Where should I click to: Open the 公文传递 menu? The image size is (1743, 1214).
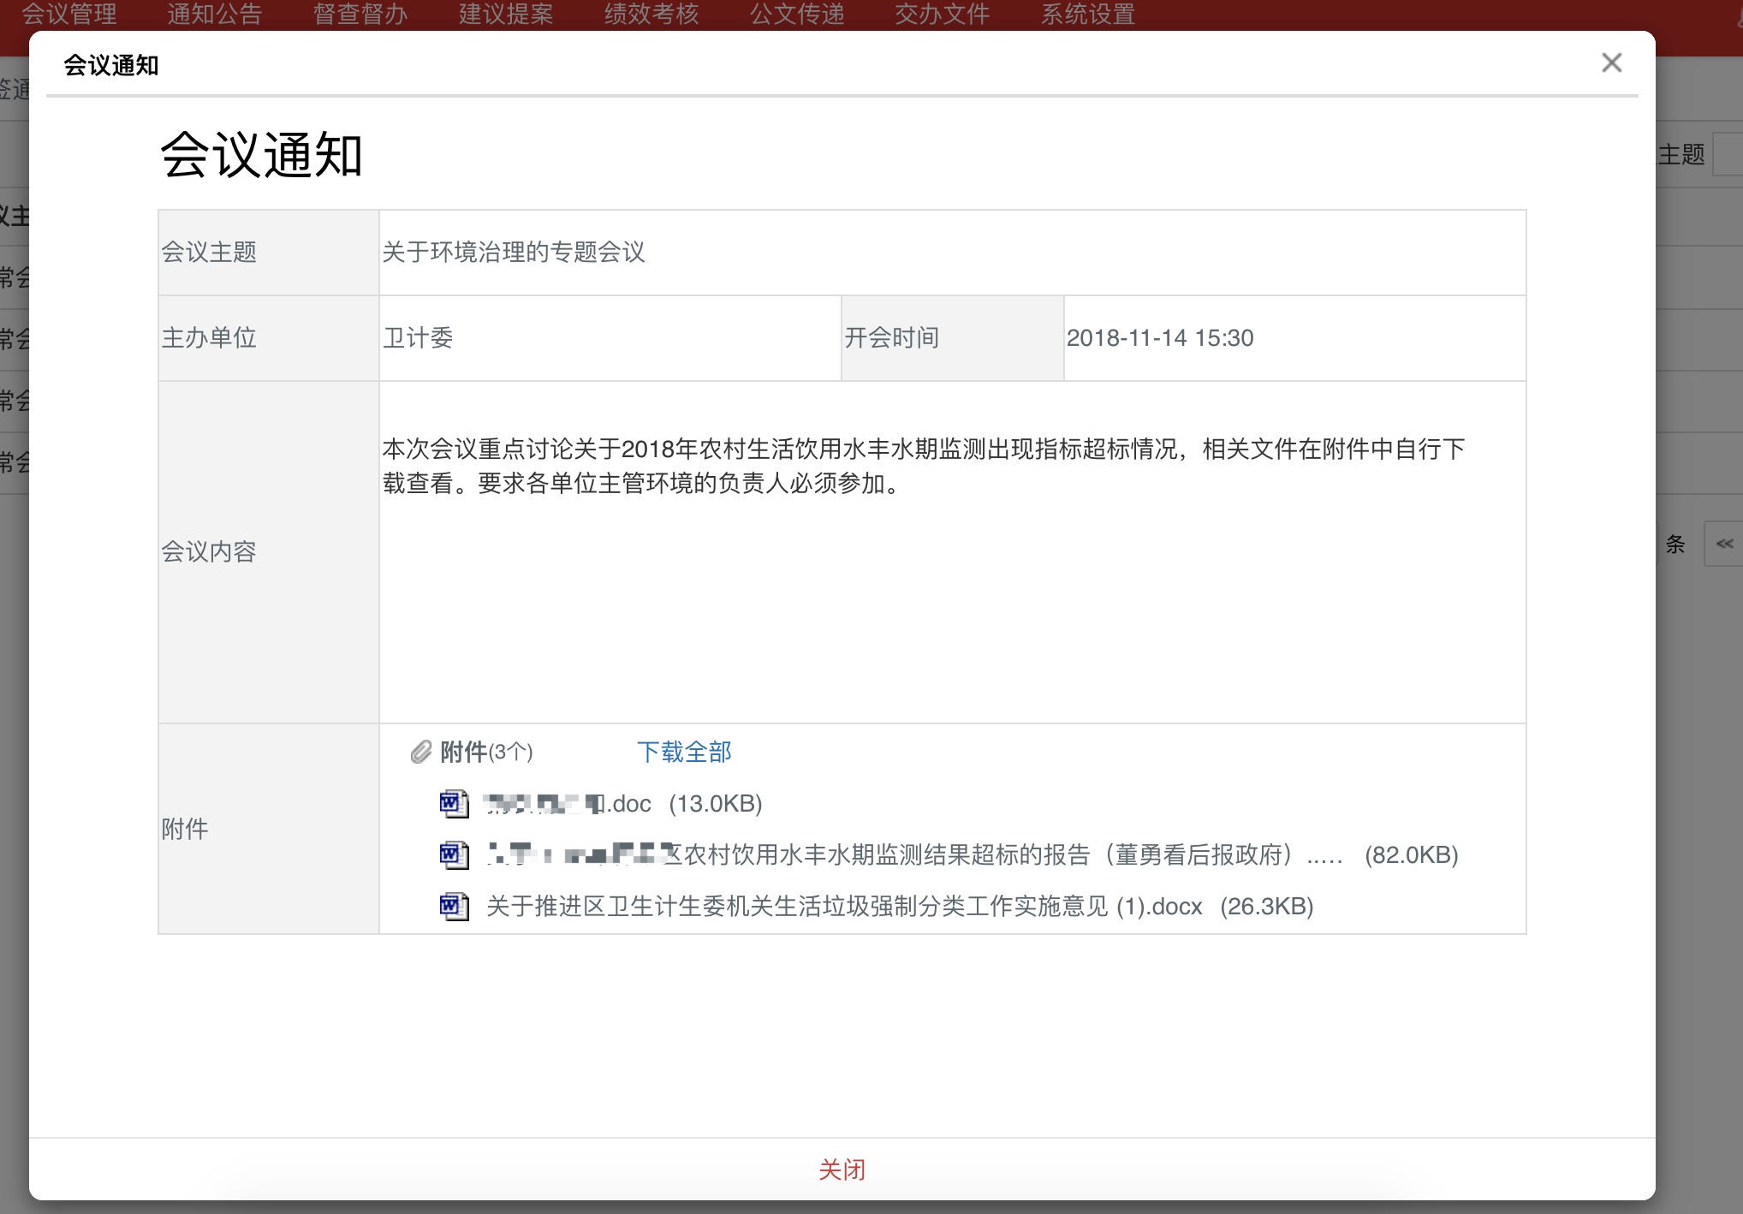pyautogui.click(x=796, y=14)
